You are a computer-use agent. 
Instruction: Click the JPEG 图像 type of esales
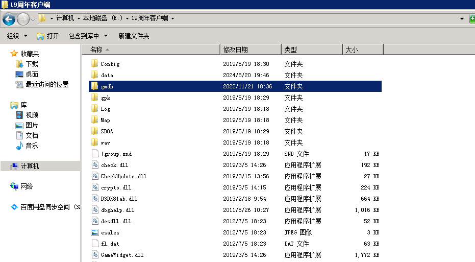pos(298,232)
